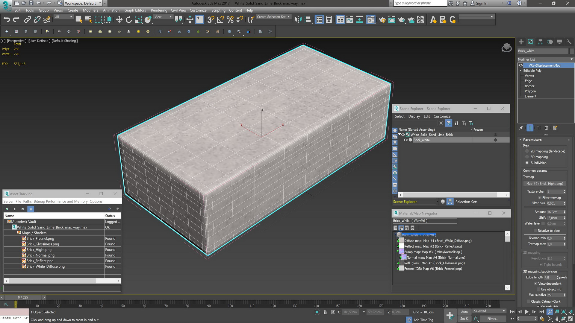Open the Rendering menu
The height and width of the screenshot is (323, 575).
click(159, 10)
